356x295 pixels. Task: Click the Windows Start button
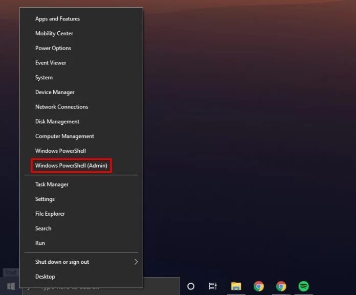pyautogui.click(x=11, y=286)
